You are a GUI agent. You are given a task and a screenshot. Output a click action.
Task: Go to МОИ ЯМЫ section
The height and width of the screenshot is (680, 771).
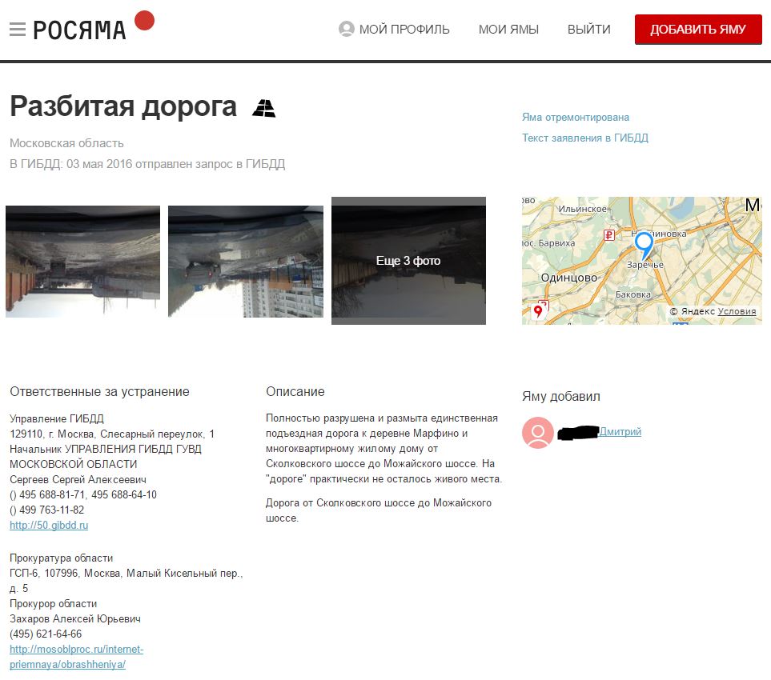[508, 30]
